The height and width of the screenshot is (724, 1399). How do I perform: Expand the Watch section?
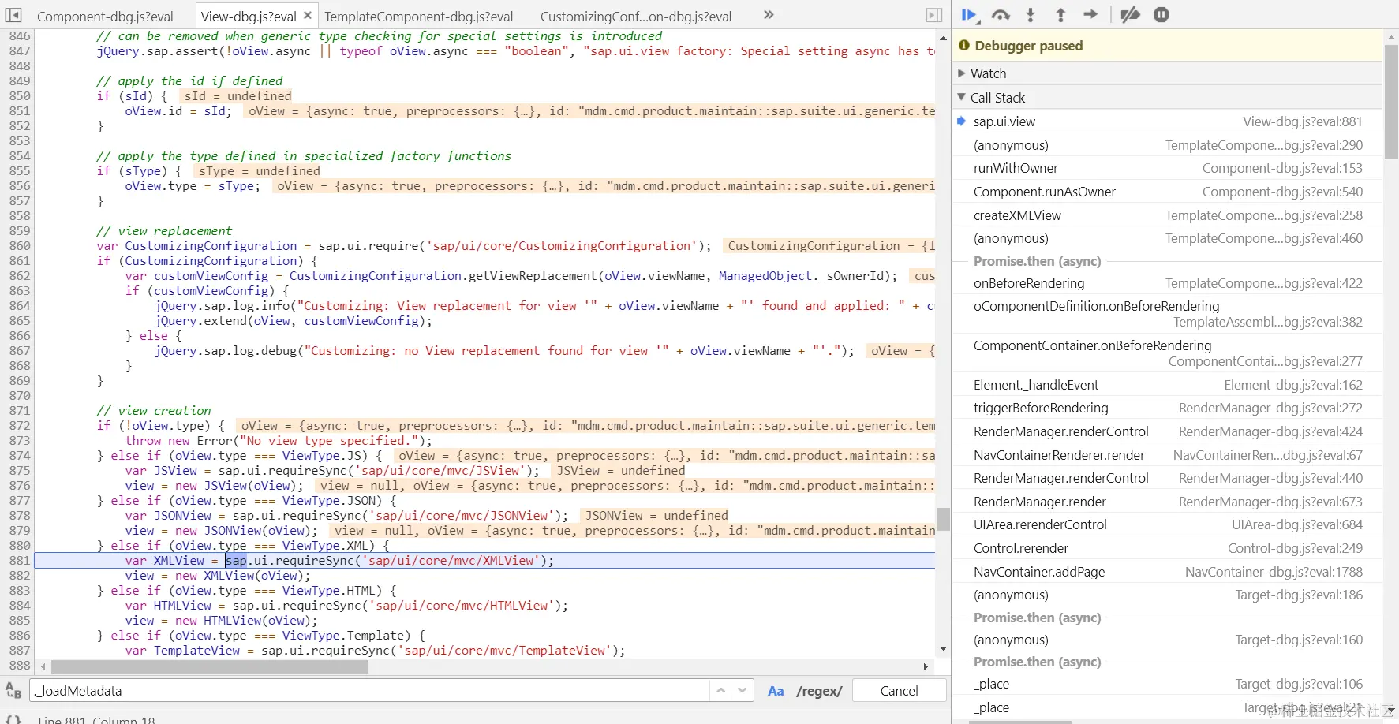1168,73
